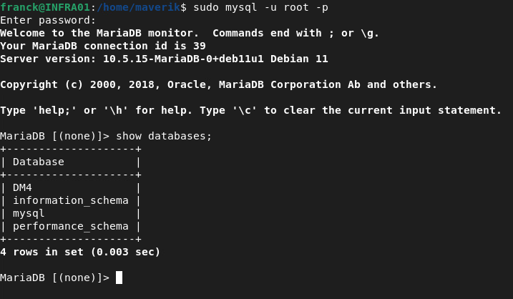Click the show databases; command text

point(164,136)
